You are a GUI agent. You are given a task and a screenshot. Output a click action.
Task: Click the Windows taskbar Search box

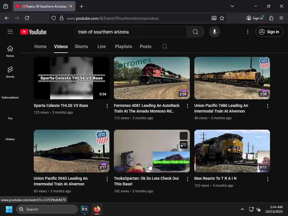pyautogui.click(x=47, y=209)
